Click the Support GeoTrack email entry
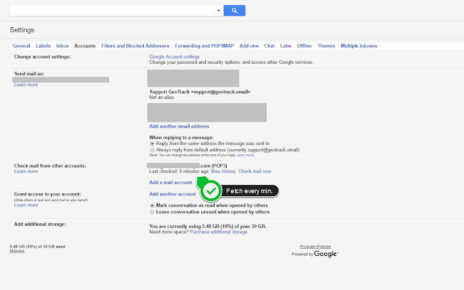The width and height of the screenshot is (464, 290). coord(200,92)
